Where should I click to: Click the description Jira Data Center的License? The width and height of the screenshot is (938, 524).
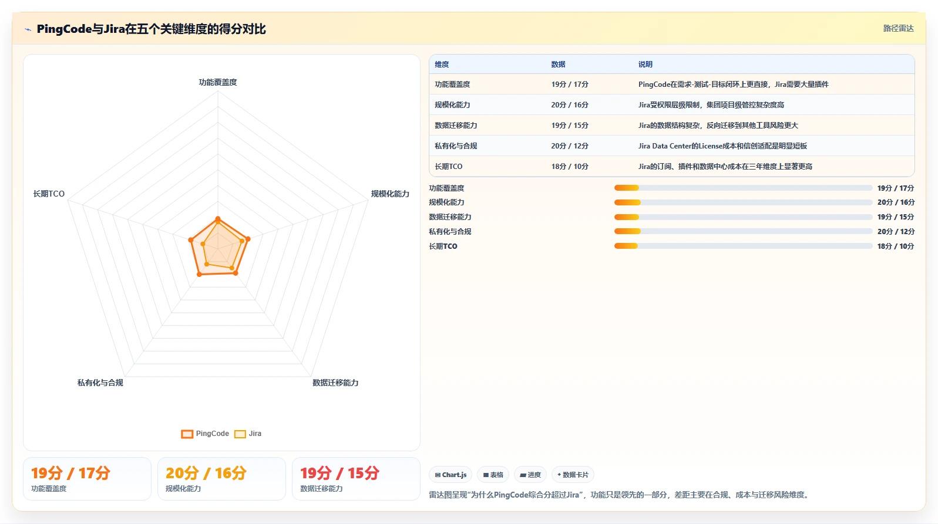[x=722, y=146]
